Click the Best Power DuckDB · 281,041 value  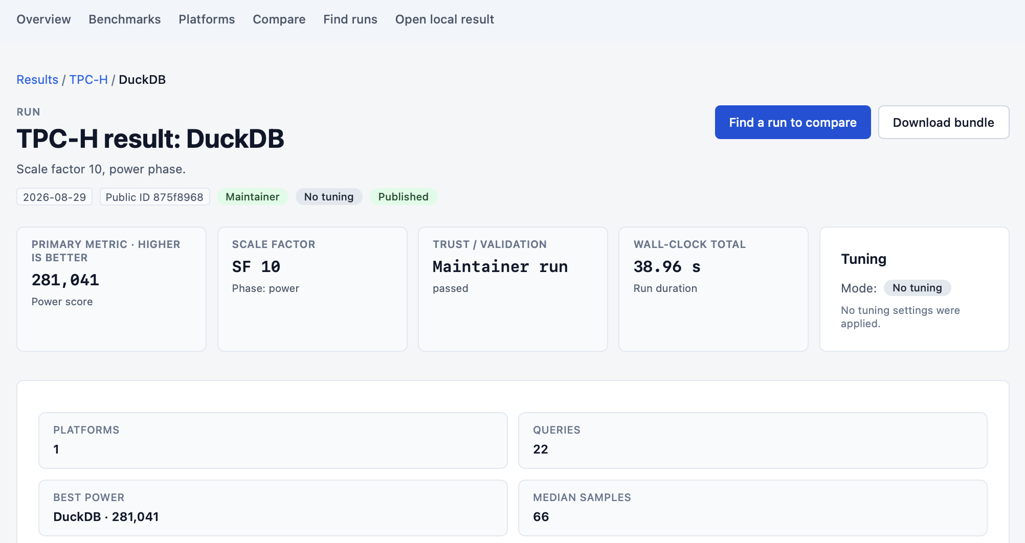coord(106,517)
